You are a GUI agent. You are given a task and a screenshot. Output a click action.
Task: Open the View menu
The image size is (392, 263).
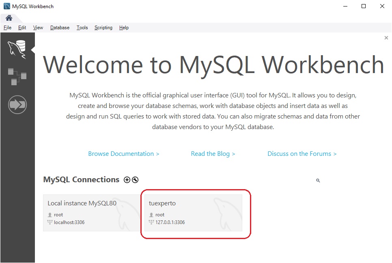[x=38, y=28]
